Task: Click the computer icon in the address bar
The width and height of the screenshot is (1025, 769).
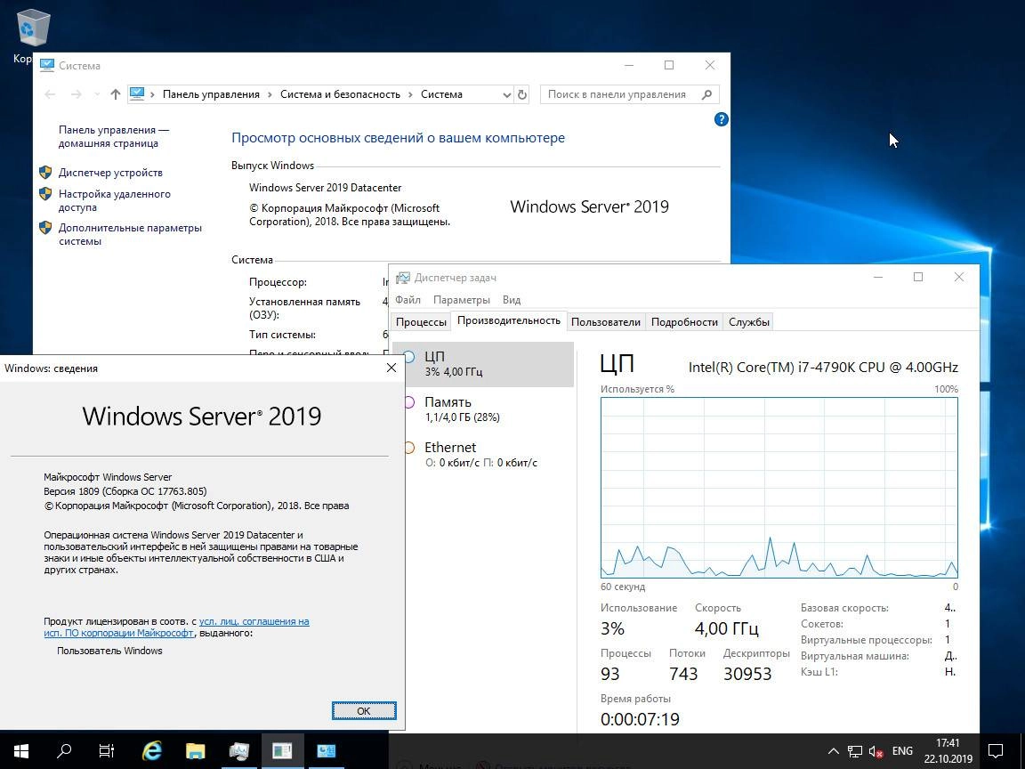Action: pyautogui.click(x=137, y=93)
